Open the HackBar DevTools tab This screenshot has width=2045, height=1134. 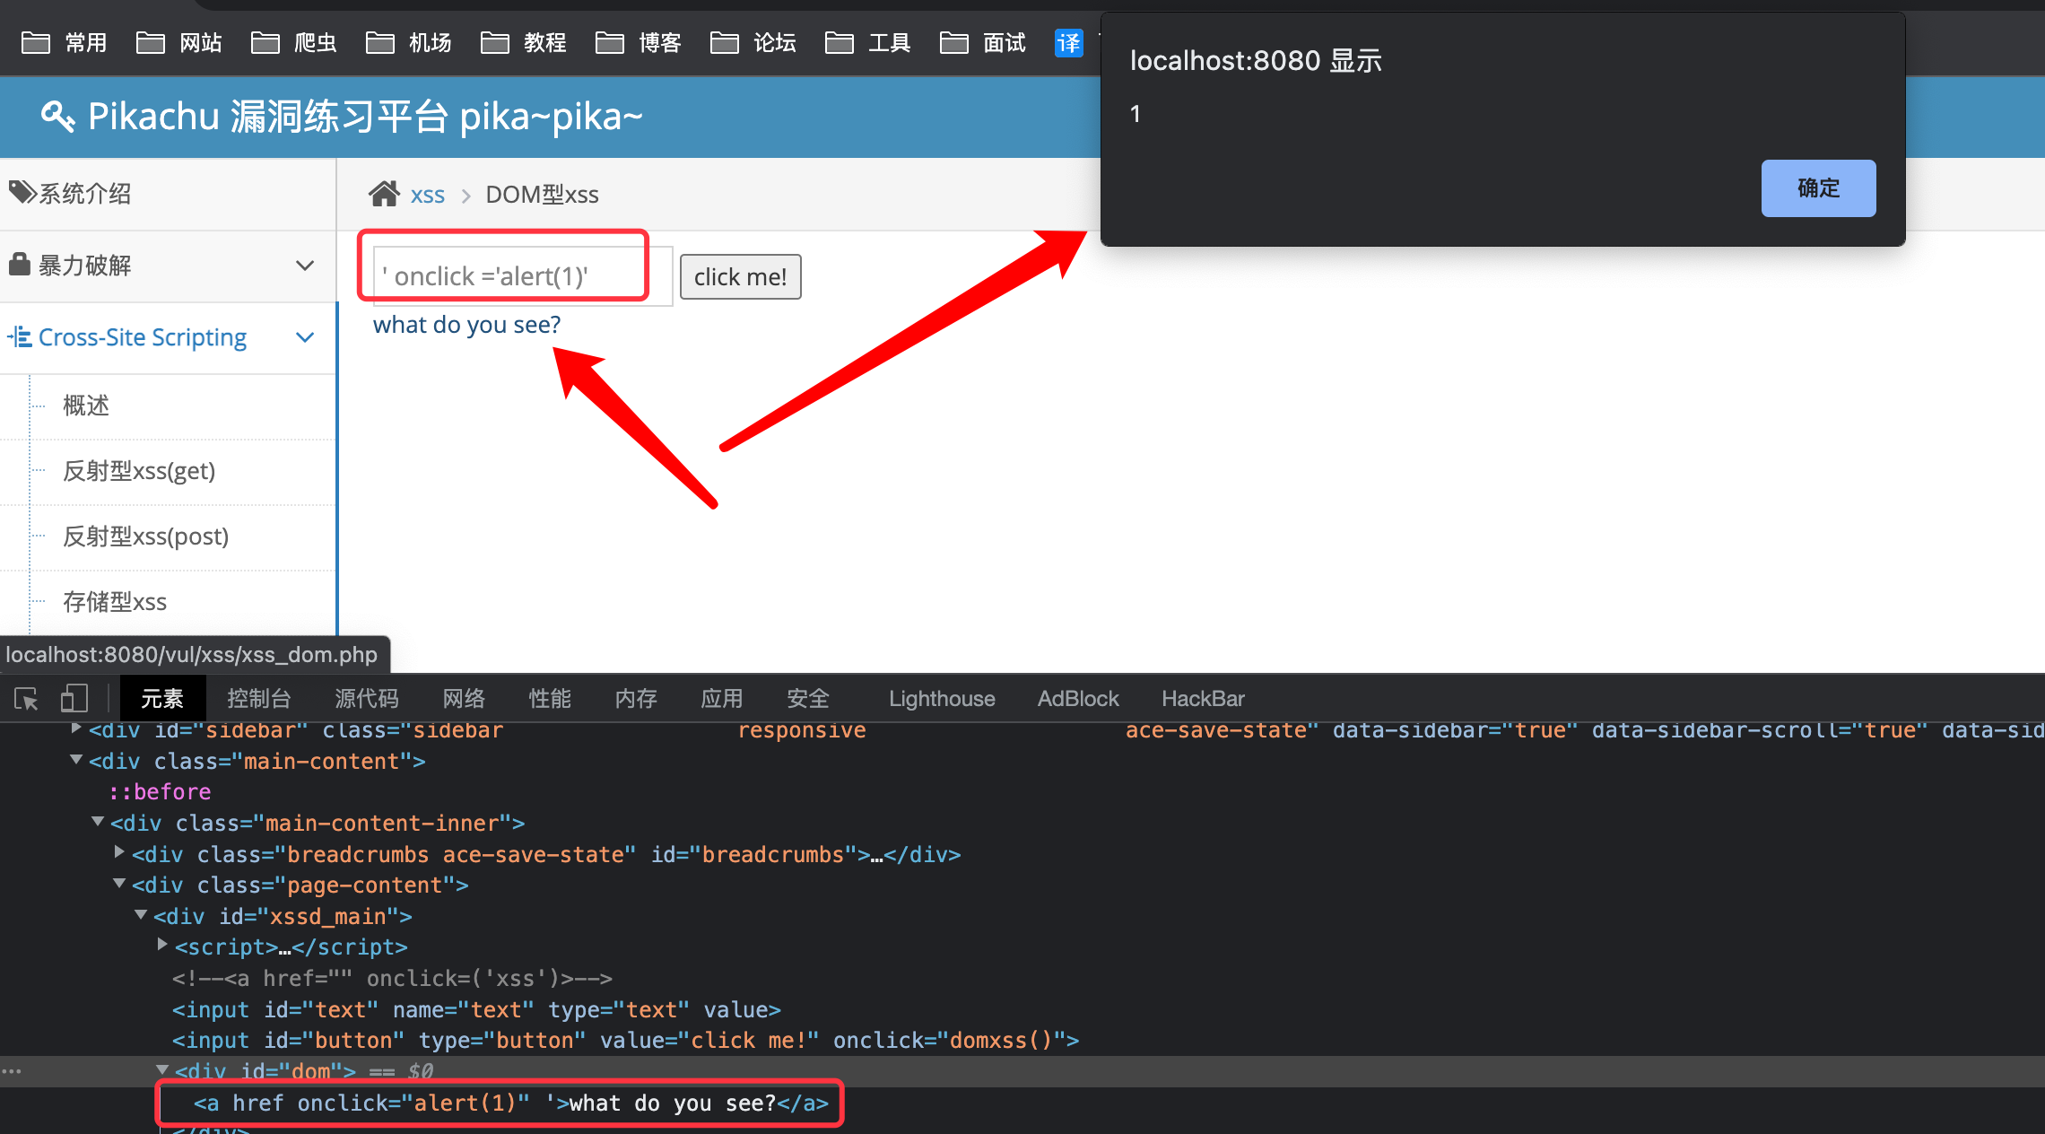tap(1202, 699)
